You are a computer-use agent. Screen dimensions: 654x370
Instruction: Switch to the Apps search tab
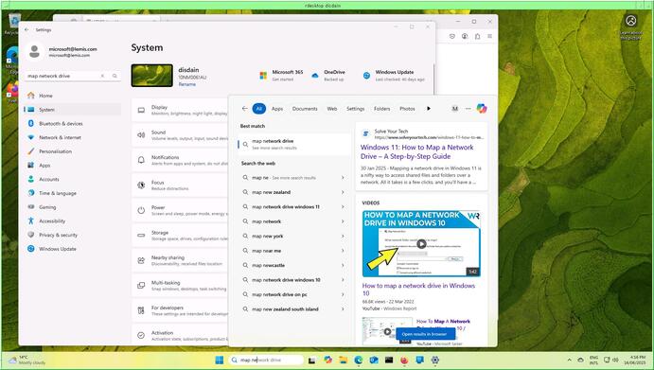coord(277,109)
